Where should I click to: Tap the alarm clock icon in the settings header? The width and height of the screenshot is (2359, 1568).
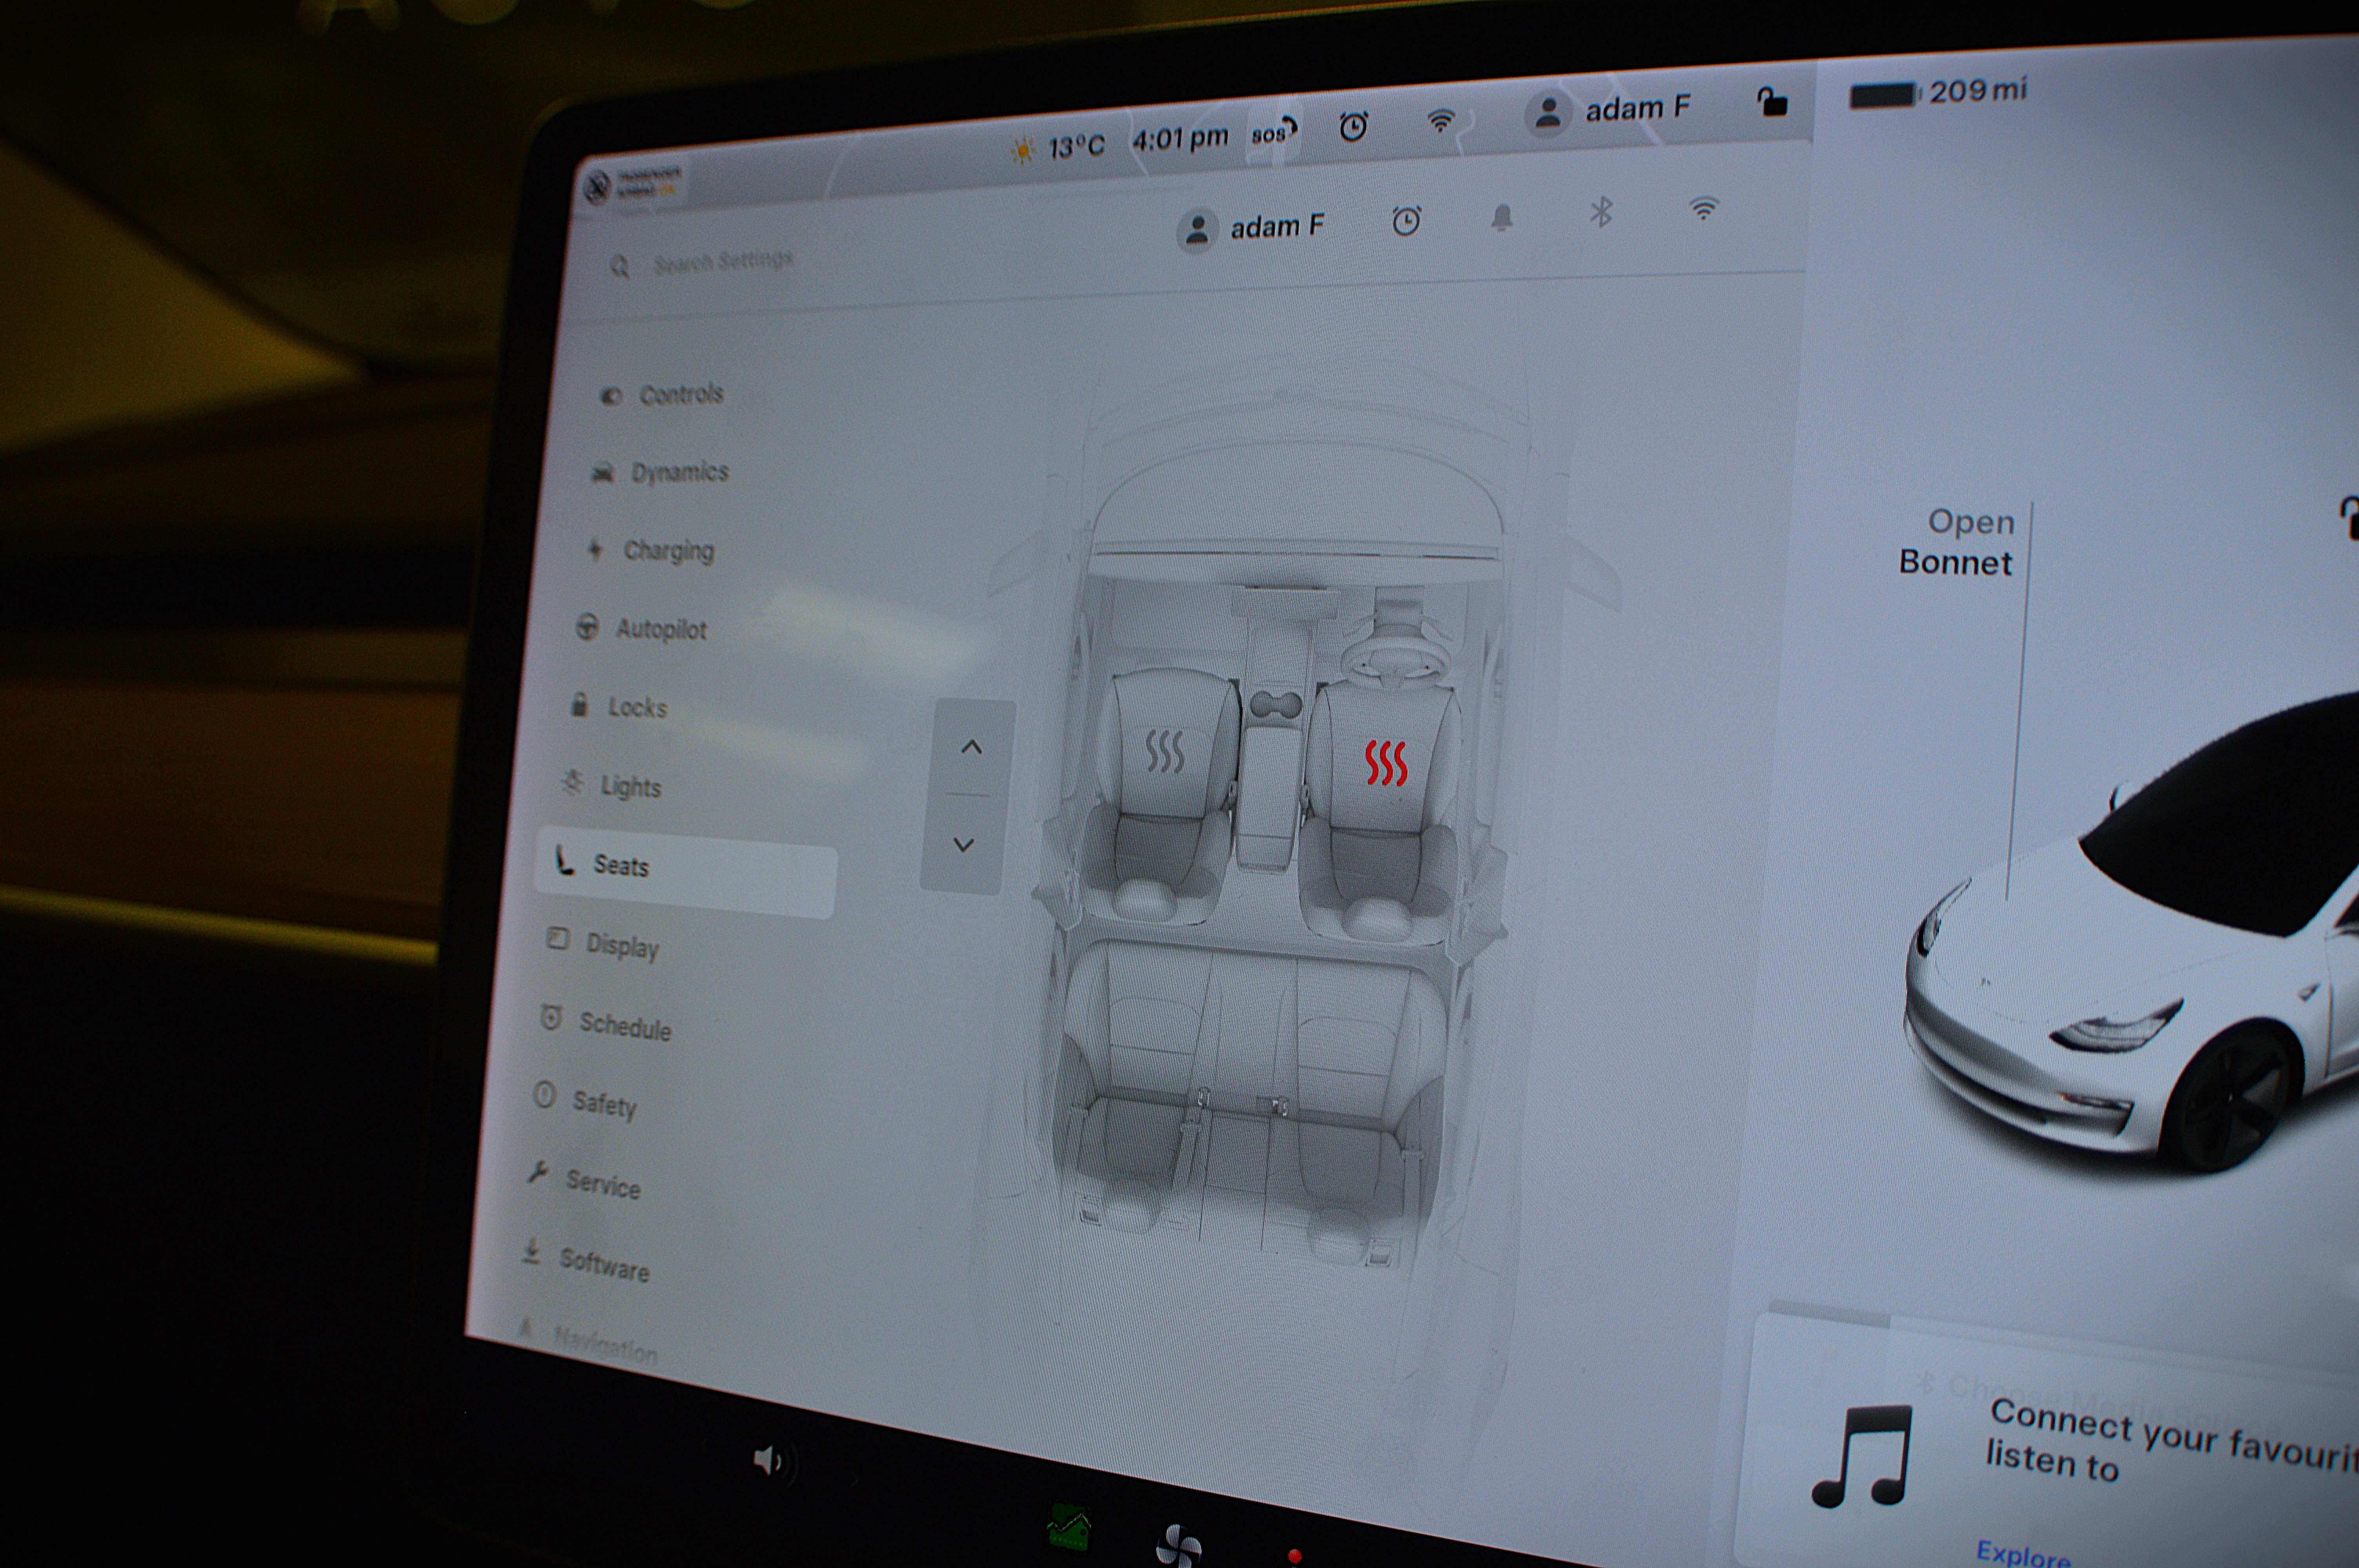point(1406,221)
